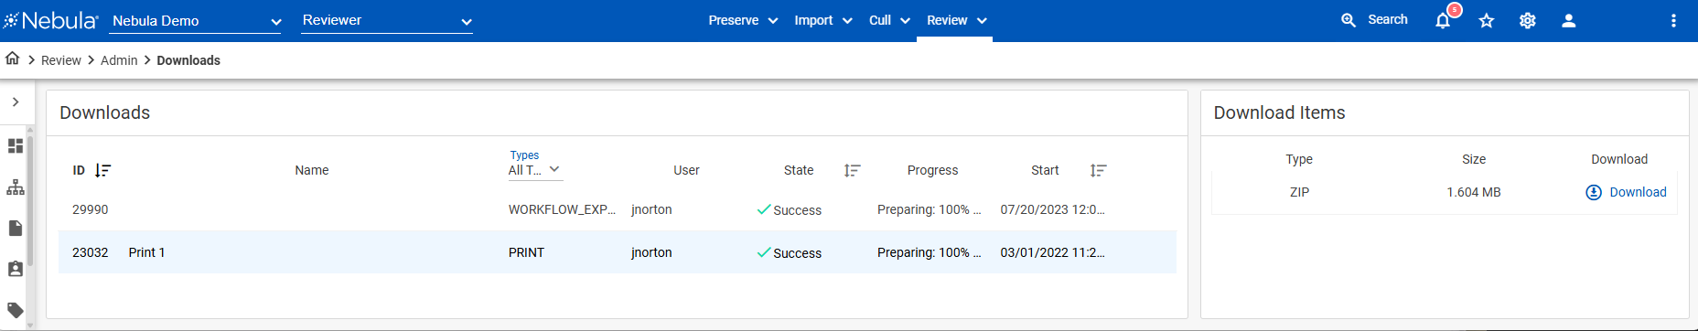Open the Cull menu
The height and width of the screenshot is (331, 1698).
tap(889, 20)
